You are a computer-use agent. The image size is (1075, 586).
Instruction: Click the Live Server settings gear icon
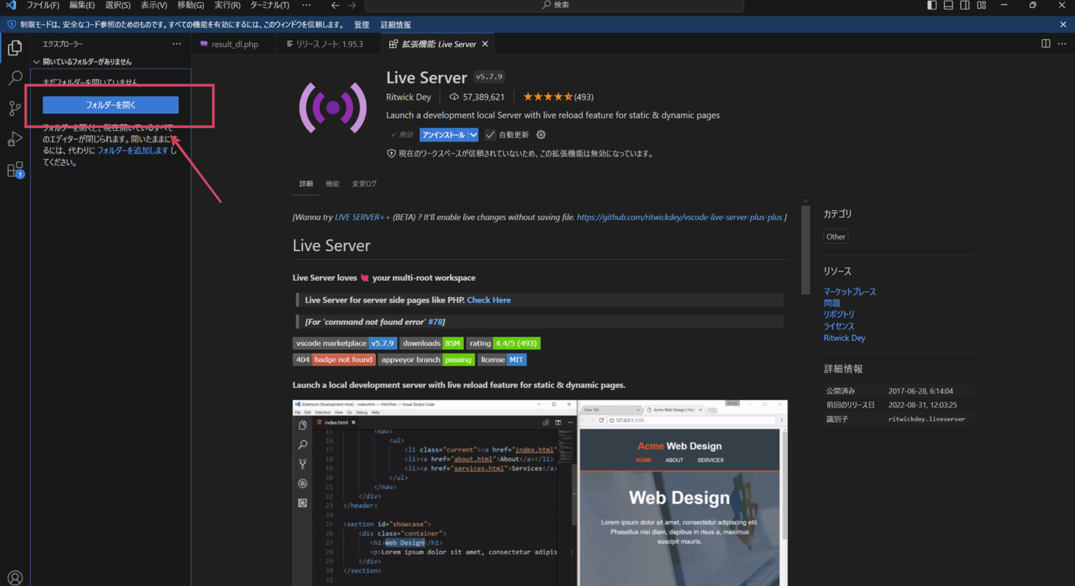540,134
